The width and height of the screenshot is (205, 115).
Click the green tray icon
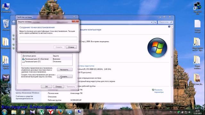point(179,112)
